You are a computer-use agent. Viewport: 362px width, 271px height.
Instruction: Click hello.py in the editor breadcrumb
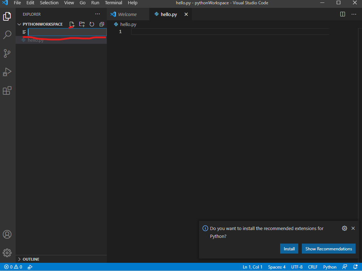[x=128, y=24]
